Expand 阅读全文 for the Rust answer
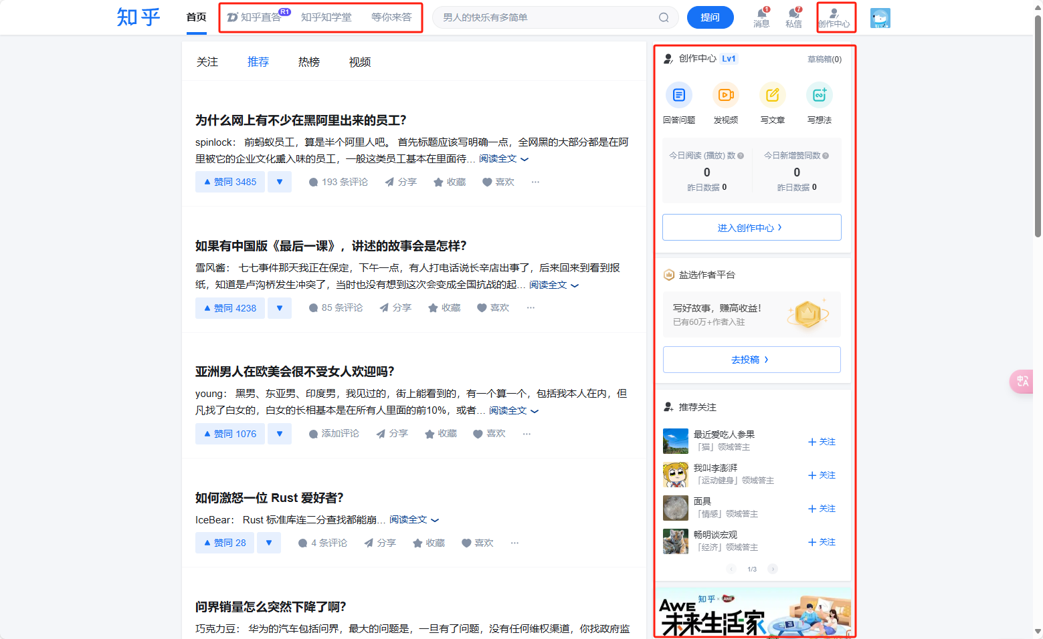This screenshot has height=639, width=1043. pyautogui.click(x=414, y=519)
